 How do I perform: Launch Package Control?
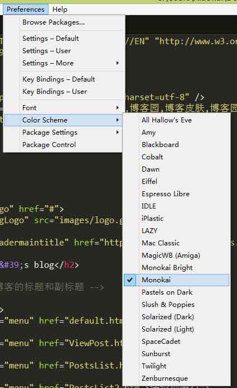click(63, 144)
